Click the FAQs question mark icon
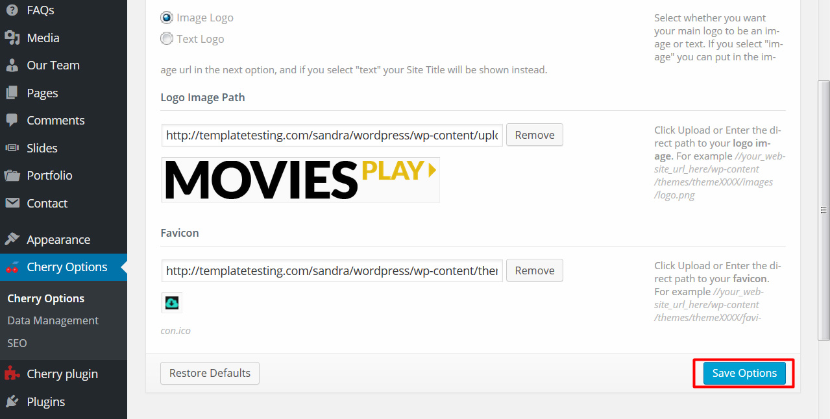This screenshot has height=419, width=830. tap(12, 10)
